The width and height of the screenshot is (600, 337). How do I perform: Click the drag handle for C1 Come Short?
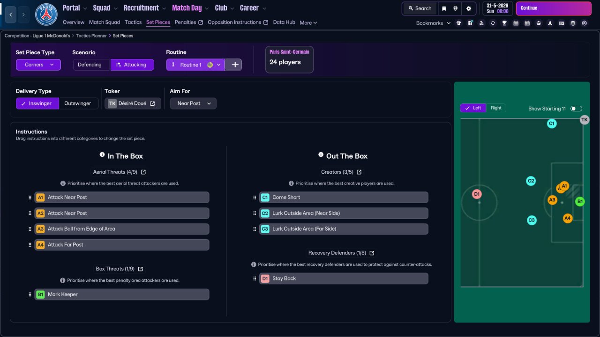255,198
